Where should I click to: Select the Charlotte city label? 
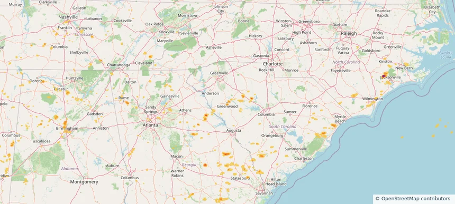click(272, 64)
